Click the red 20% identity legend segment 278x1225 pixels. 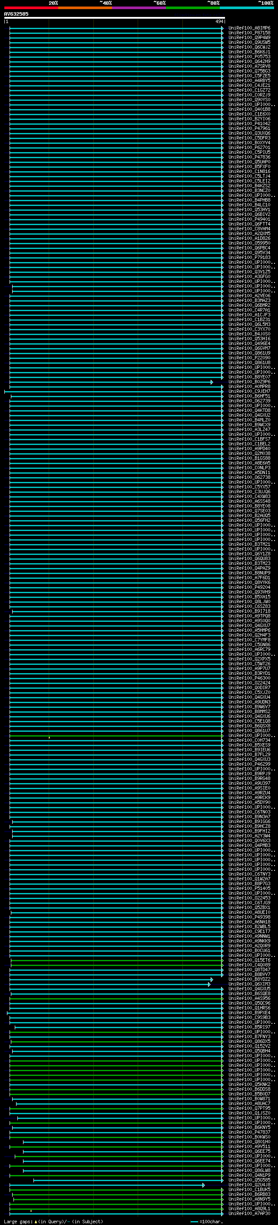tap(31, 8)
